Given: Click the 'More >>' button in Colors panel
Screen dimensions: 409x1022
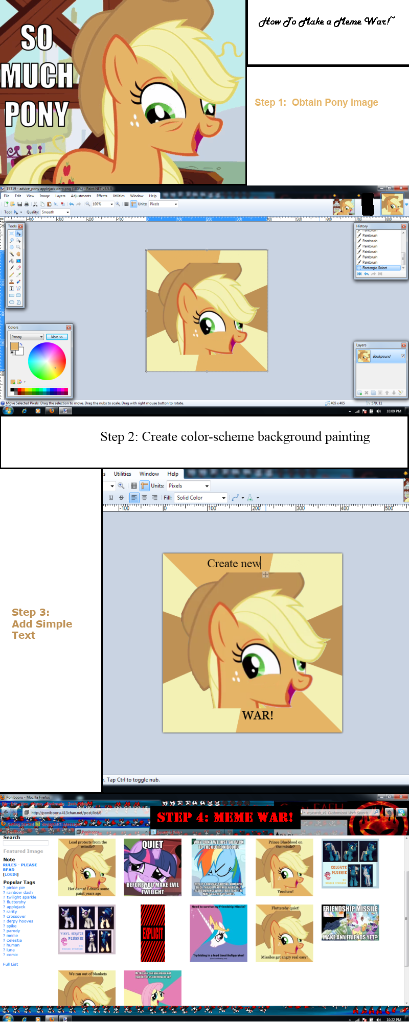Looking at the screenshot, I should tap(57, 337).
